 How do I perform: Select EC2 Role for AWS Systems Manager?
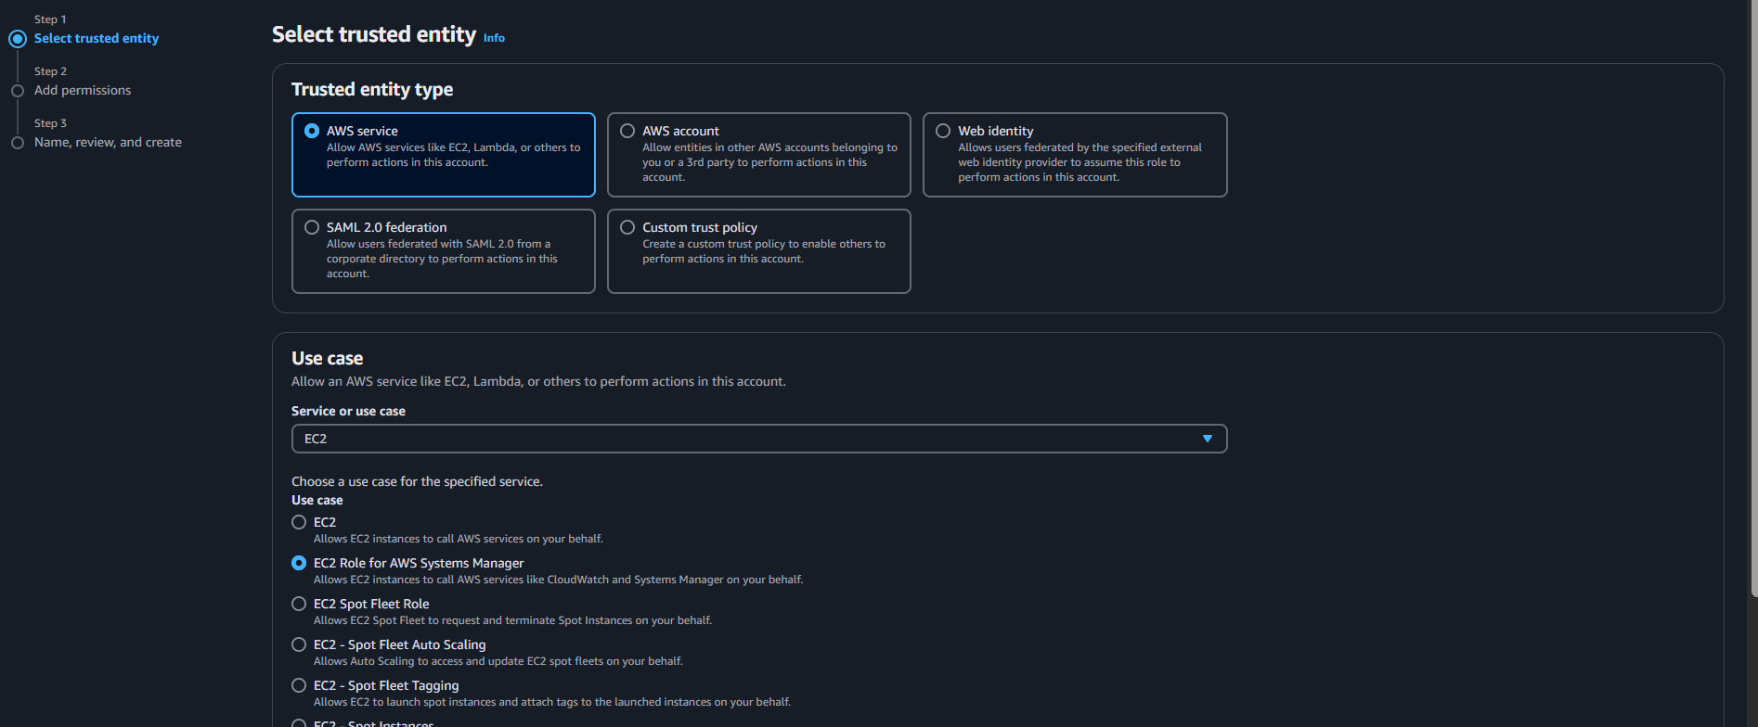pyautogui.click(x=299, y=563)
